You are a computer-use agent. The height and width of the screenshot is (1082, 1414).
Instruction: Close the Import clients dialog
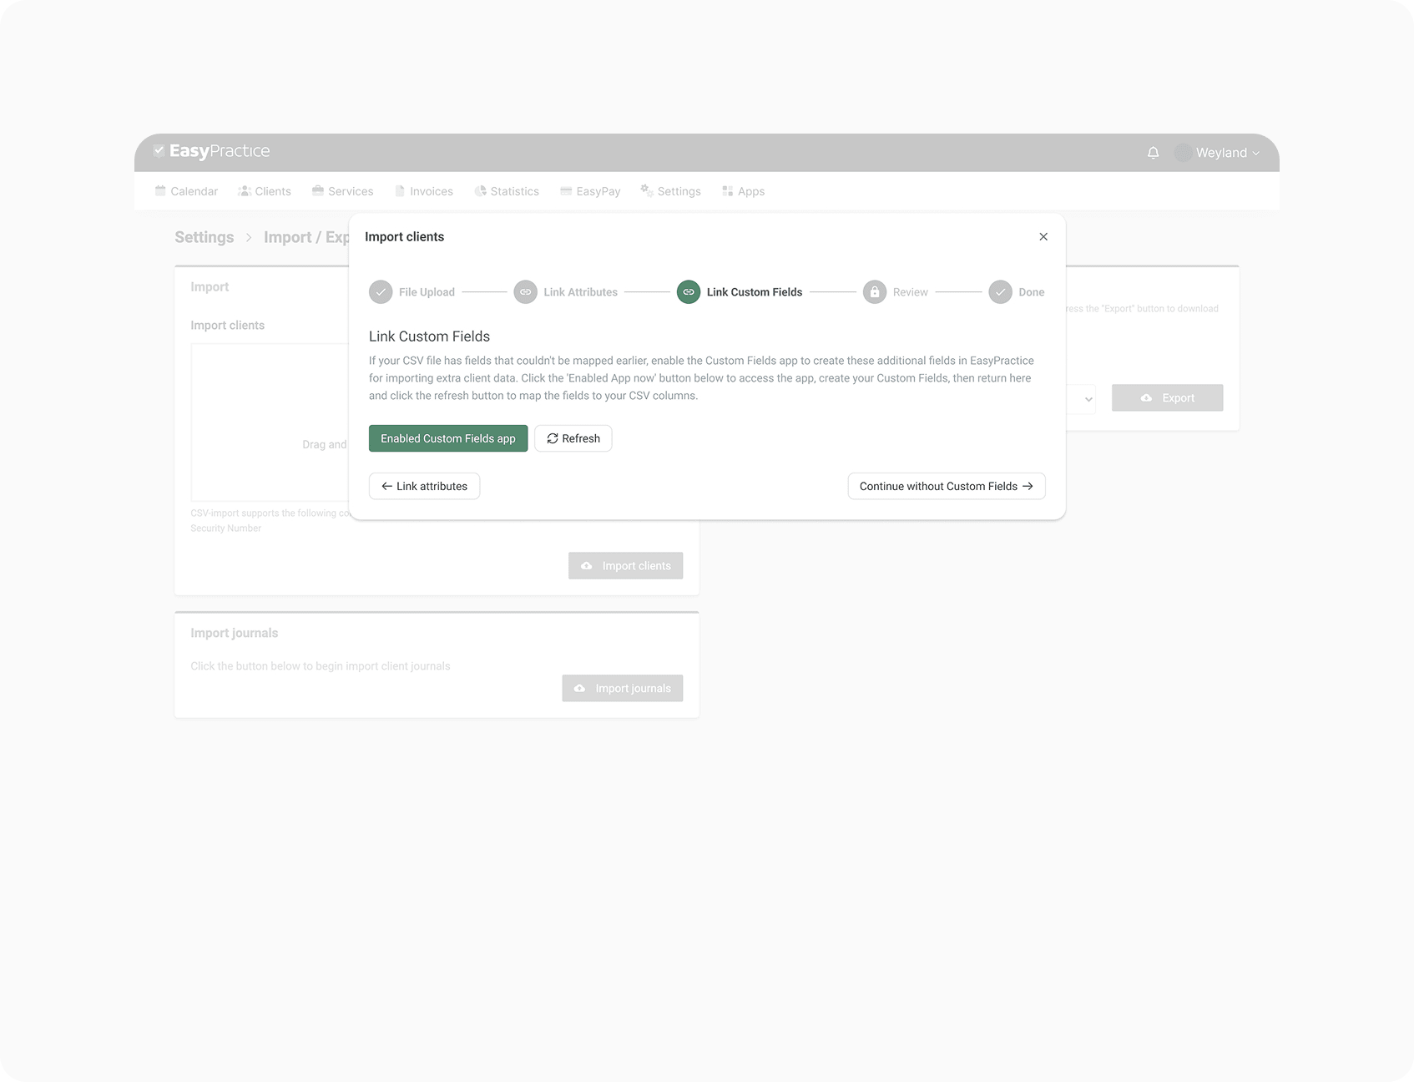[1043, 237]
